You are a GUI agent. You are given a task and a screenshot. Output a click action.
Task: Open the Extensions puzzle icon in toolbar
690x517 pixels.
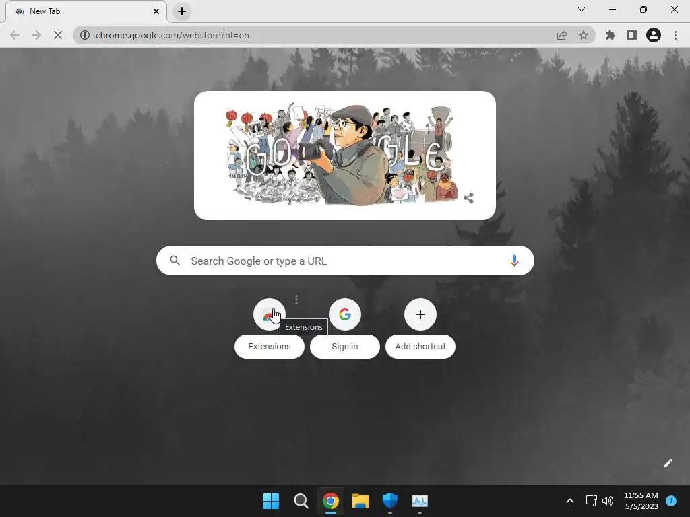[x=610, y=35]
